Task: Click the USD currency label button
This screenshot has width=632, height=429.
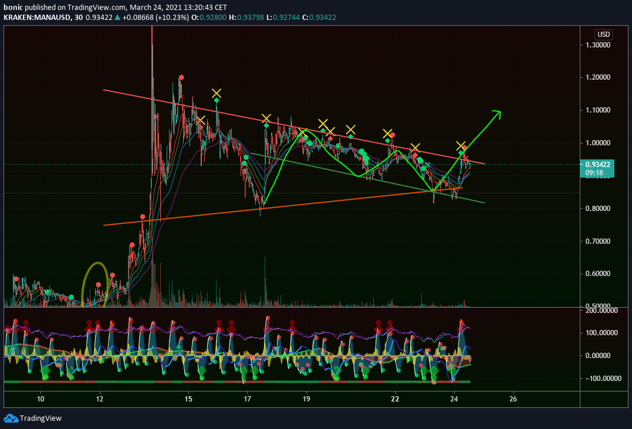Action: [x=603, y=35]
